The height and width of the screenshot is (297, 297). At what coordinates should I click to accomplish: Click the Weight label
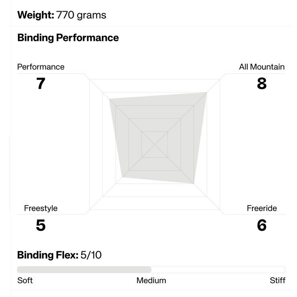click(x=36, y=15)
